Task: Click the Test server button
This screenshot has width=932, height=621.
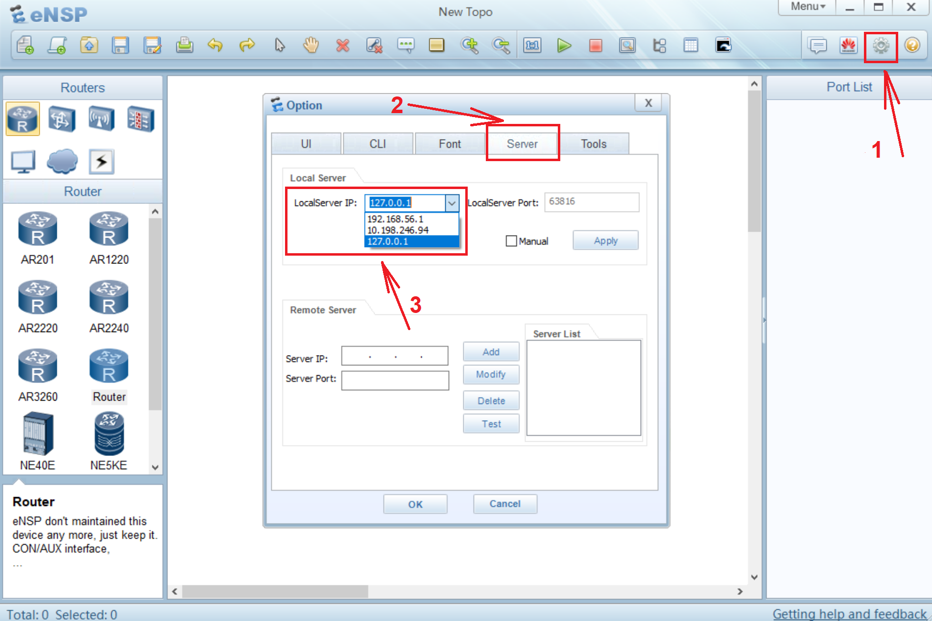Action: click(491, 424)
